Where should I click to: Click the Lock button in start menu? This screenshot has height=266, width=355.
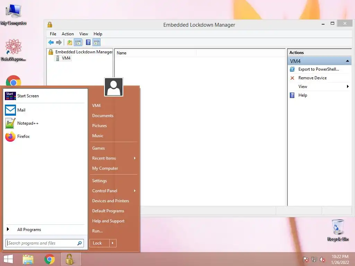pos(99,243)
